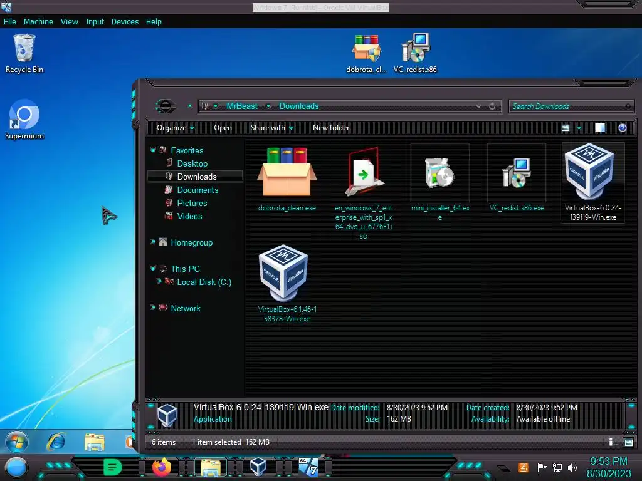Switch to the Windows 7 VM taskbar icon
Viewport: 642px width, 481px height.
(x=308, y=467)
